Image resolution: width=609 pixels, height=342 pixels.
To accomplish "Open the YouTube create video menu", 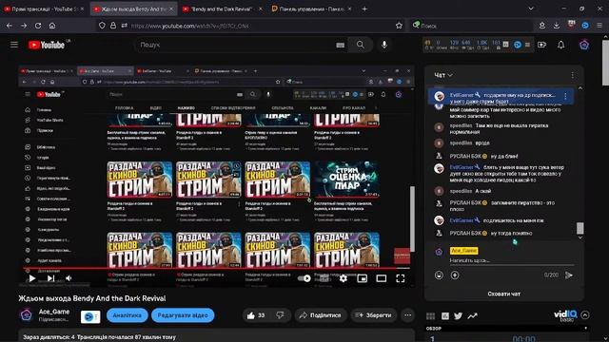I will [x=541, y=45].
